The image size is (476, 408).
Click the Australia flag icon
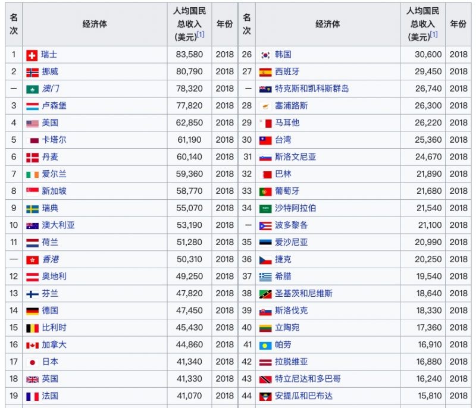pos(32,225)
